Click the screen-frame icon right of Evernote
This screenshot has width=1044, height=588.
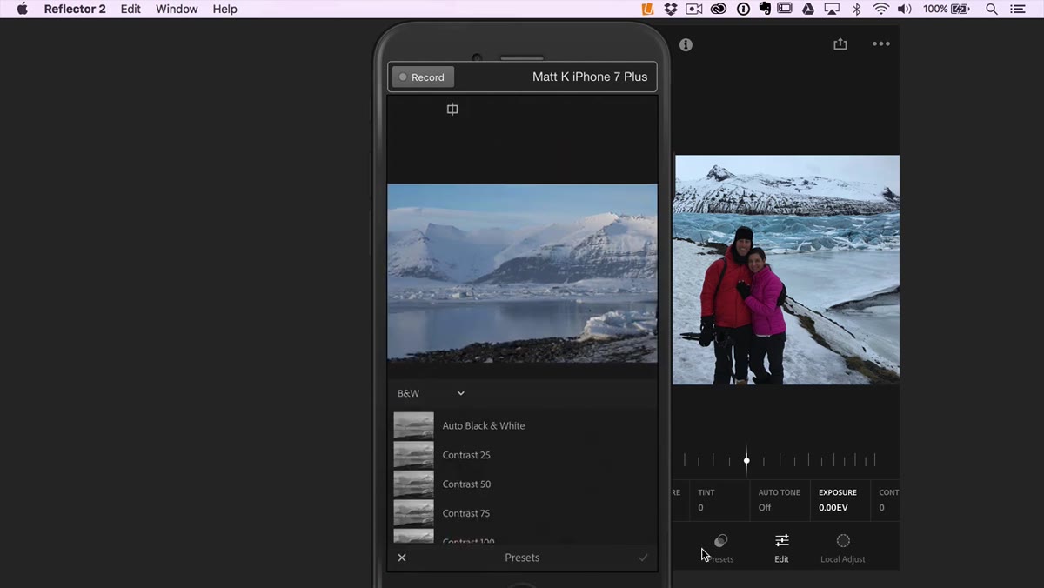[x=785, y=9]
